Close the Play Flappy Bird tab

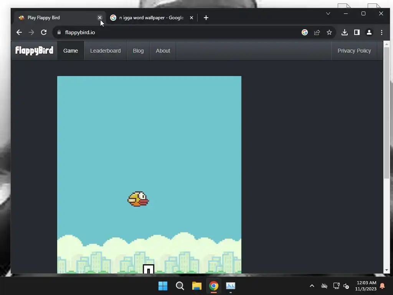point(100,18)
